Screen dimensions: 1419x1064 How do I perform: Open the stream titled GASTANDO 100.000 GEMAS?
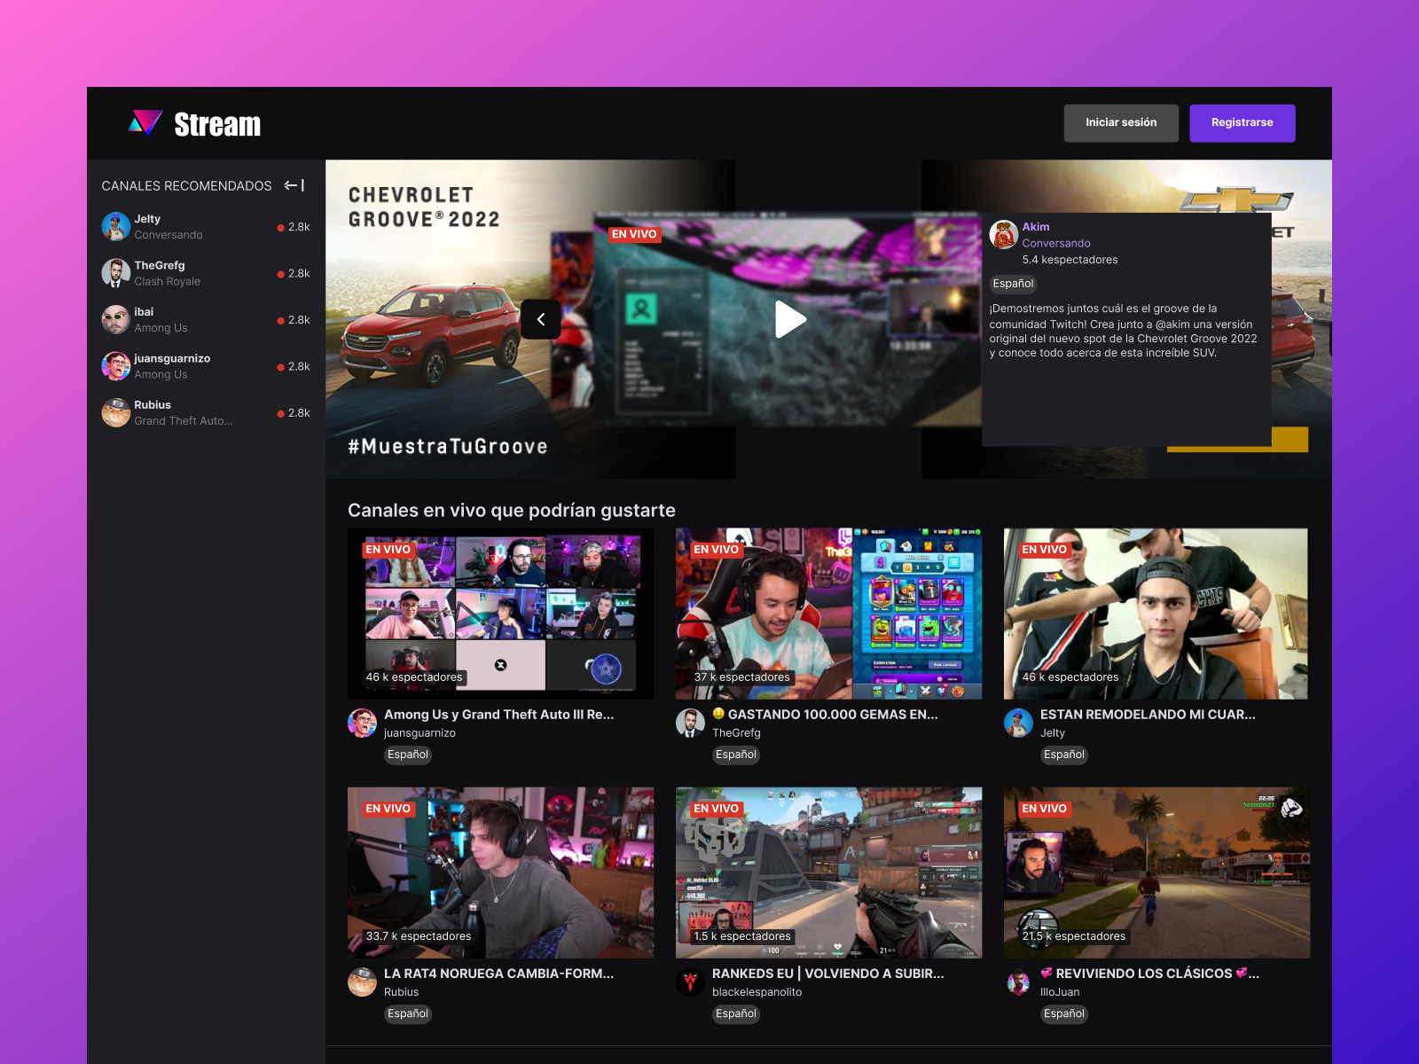click(x=826, y=714)
